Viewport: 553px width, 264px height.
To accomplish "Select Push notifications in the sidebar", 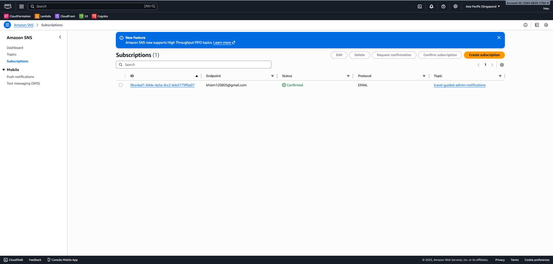I will coord(20,76).
